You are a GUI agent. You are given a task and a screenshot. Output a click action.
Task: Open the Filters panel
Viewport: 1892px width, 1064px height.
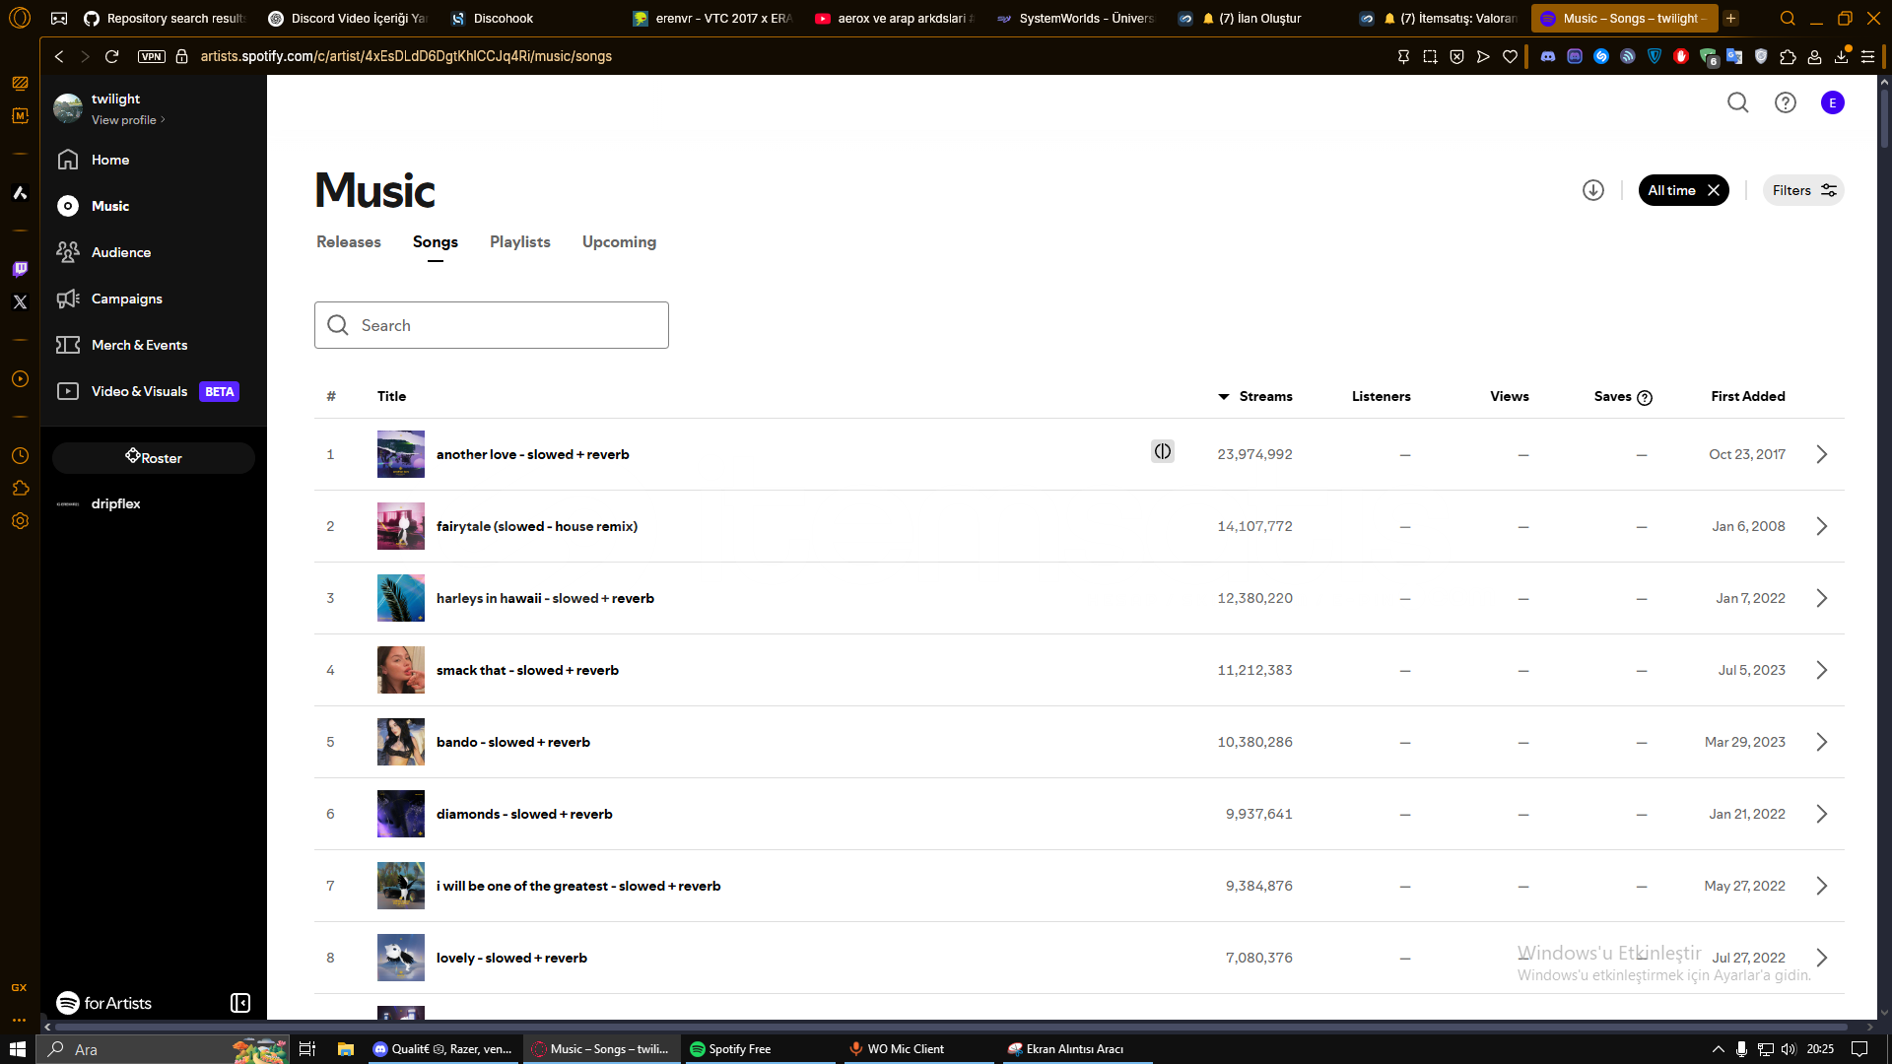click(x=1803, y=190)
